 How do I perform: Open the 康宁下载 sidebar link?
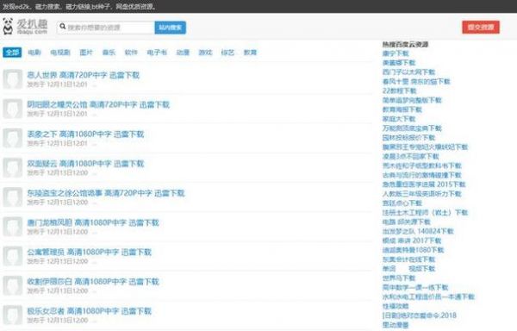[x=396, y=53]
